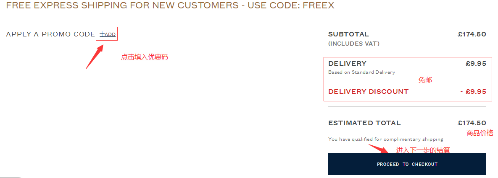Click the red 商品价格 annotation
Viewport: 498px width, 178px height.
coord(480,133)
